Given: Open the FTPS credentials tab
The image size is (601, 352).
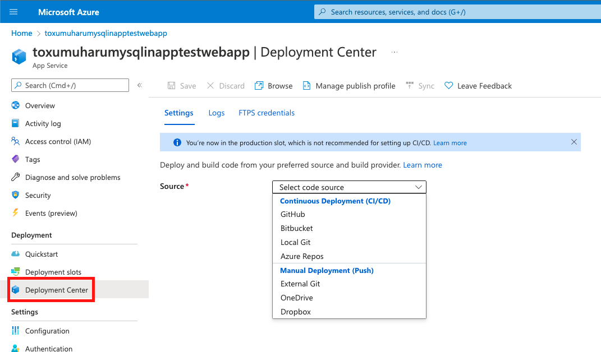Looking at the screenshot, I should (x=267, y=113).
